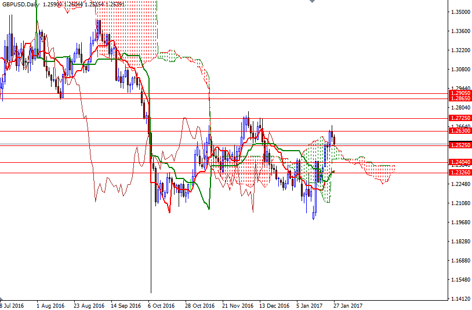The image size is (472, 310).
Task: Click the 1.15480 price axis value
Action: pyautogui.click(x=460, y=280)
